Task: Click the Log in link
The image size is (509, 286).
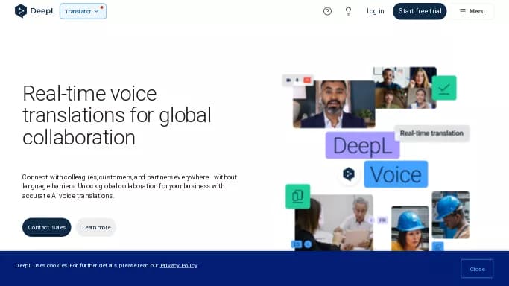Action: coord(376,11)
